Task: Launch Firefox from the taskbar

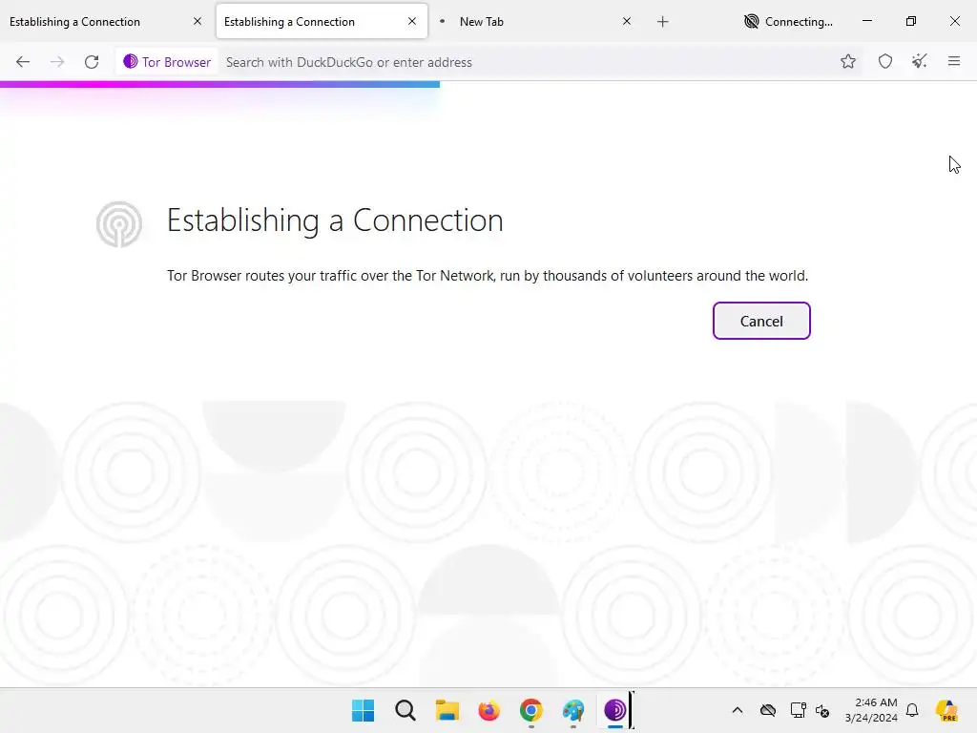Action: 489,710
